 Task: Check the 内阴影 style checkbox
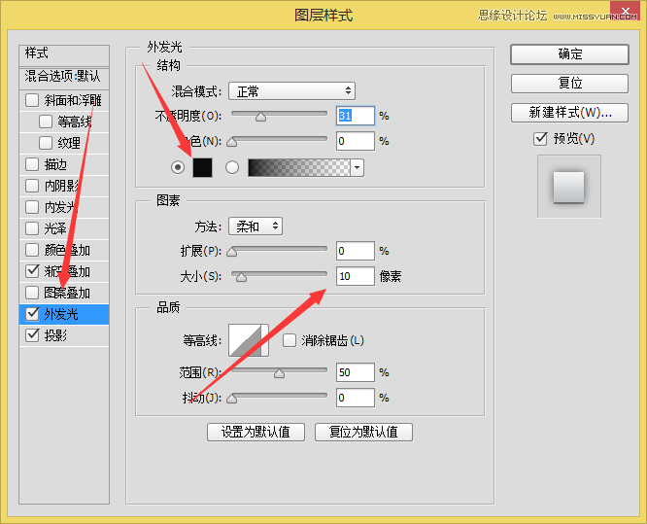click(x=32, y=186)
